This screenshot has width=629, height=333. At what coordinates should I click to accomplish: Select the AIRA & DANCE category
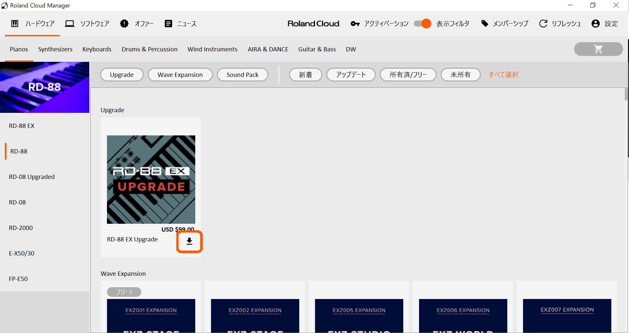point(268,49)
